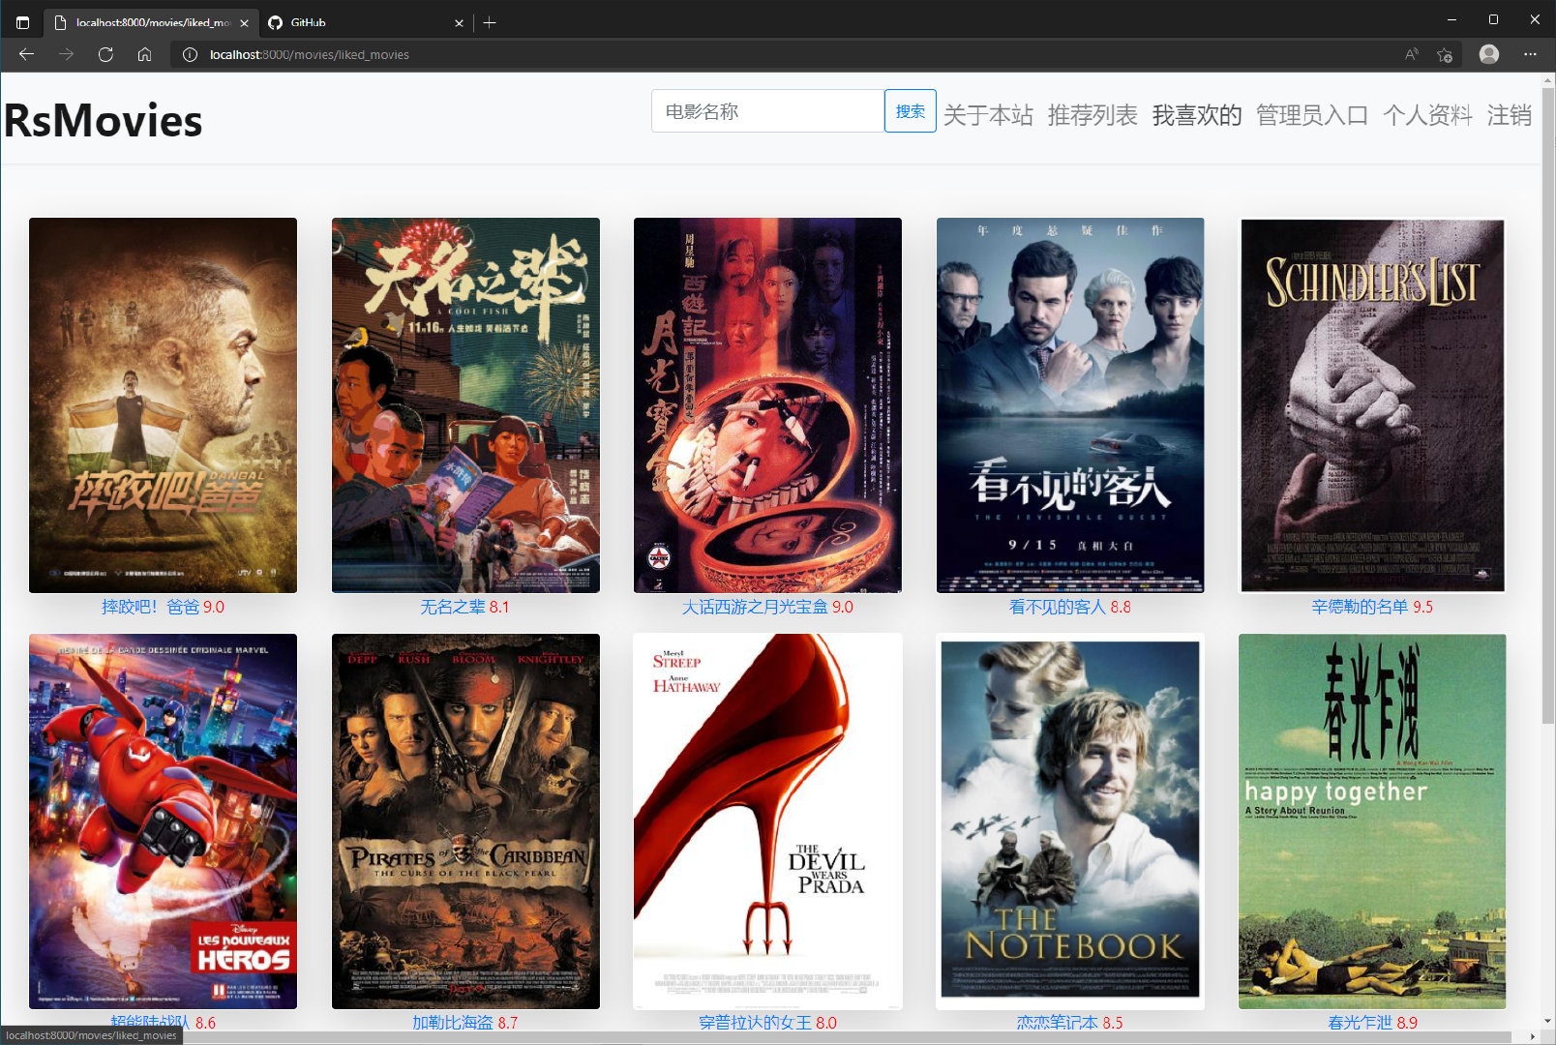
Task: View site information icon in address bar
Action: coord(190,55)
